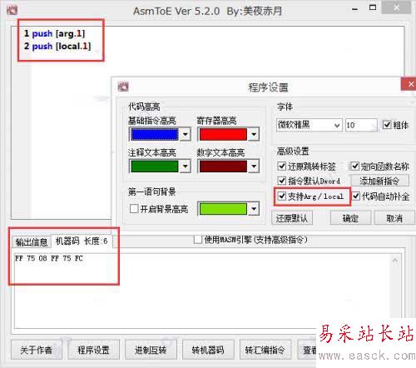Image resolution: width=416 pixels, height=368 pixels.
Task: Click the light green background color swatch
Action: [223, 209]
